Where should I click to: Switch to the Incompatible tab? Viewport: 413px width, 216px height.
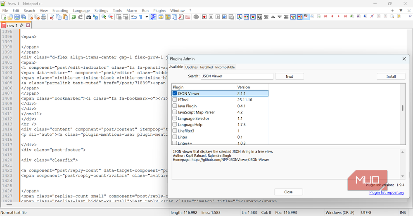coord(225,67)
